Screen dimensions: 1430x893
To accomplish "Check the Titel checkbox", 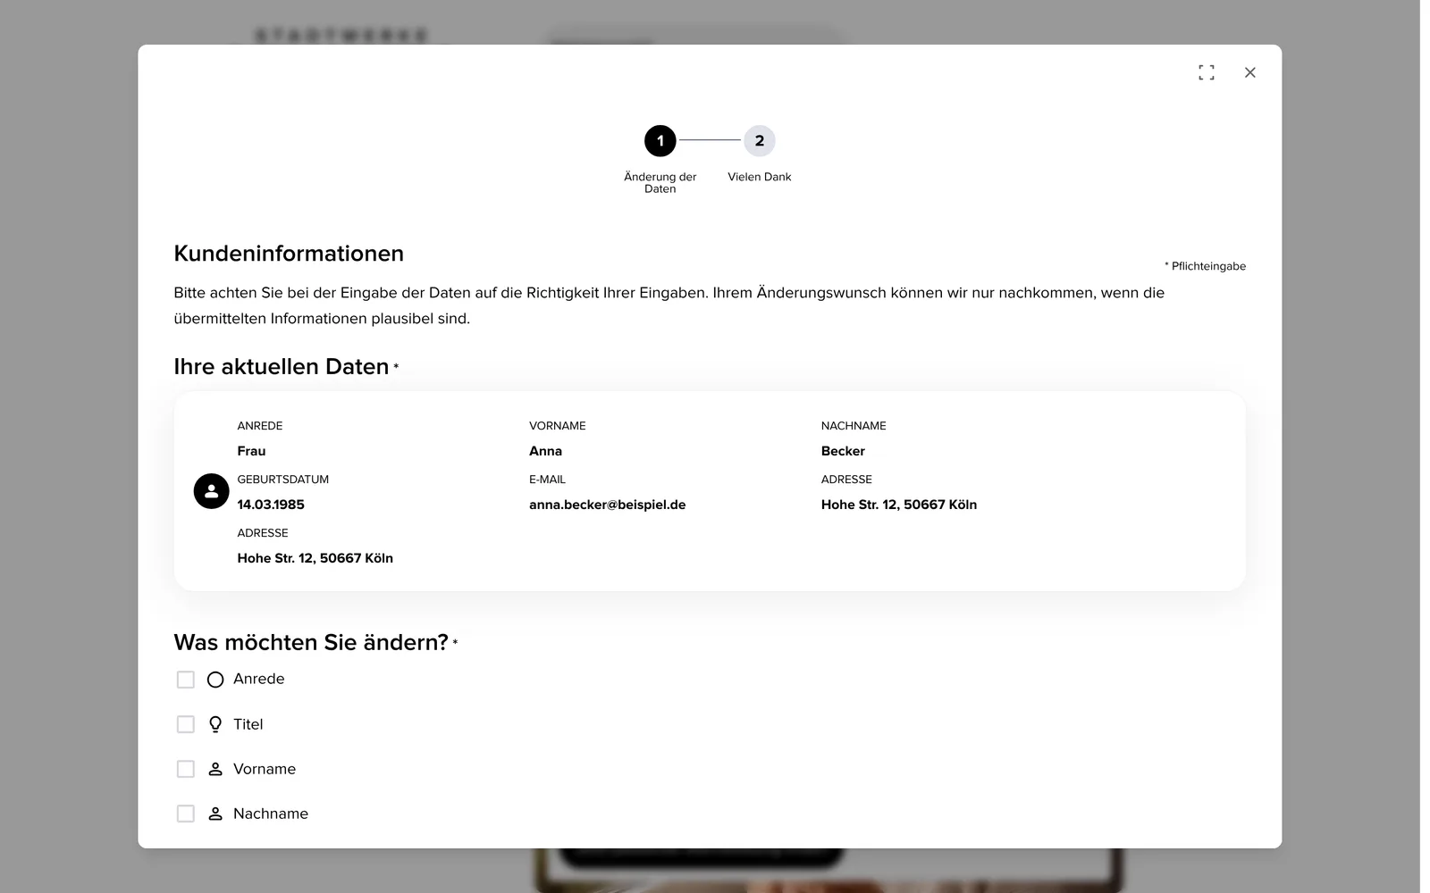I will 186,724.
